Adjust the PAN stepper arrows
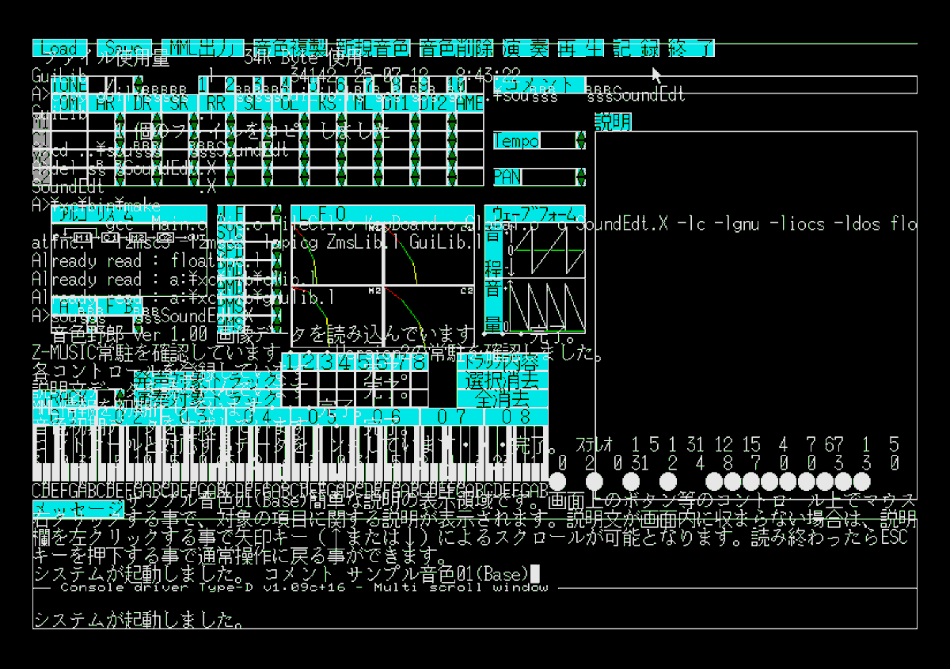The image size is (950, 669). click(580, 177)
